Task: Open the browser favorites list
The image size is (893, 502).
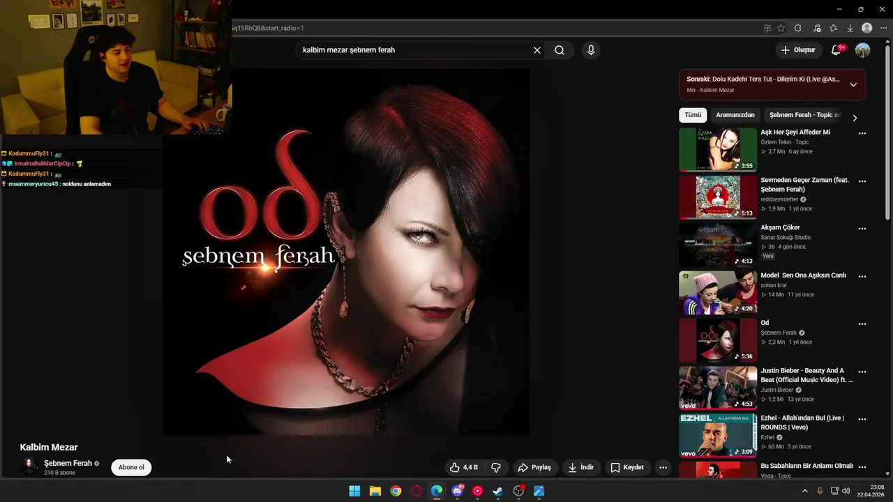Action: pyautogui.click(x=834, y=28)
